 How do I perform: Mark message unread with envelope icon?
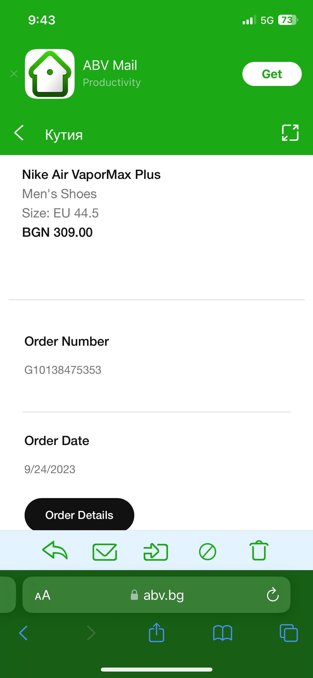pos(105,552)
